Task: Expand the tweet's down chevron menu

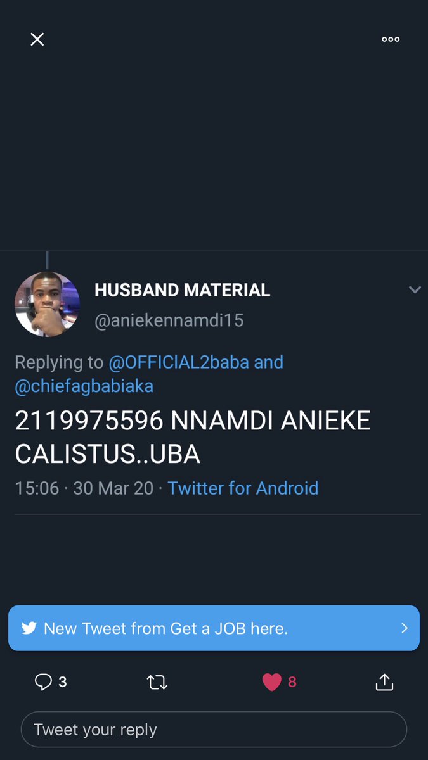Action: coord(415,290)
